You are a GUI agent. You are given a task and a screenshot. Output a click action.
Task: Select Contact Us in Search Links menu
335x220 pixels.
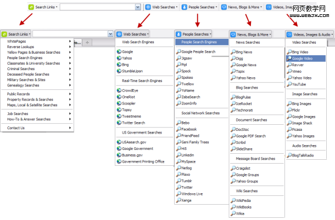pyautogui.click(x=15, y=128)
